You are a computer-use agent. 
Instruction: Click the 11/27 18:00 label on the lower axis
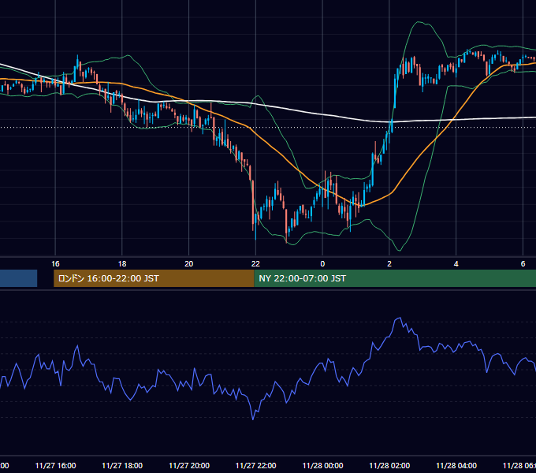click(x=122, y=466)
